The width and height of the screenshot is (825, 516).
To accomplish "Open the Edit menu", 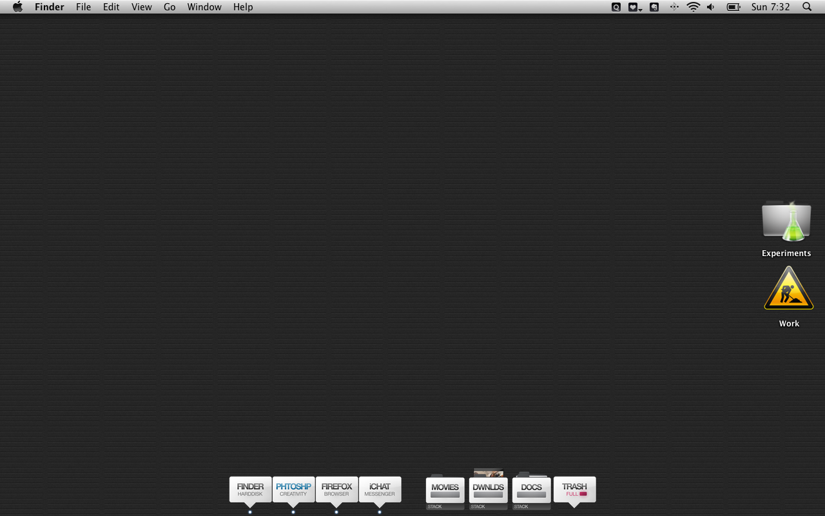I will tap(112, 7).
